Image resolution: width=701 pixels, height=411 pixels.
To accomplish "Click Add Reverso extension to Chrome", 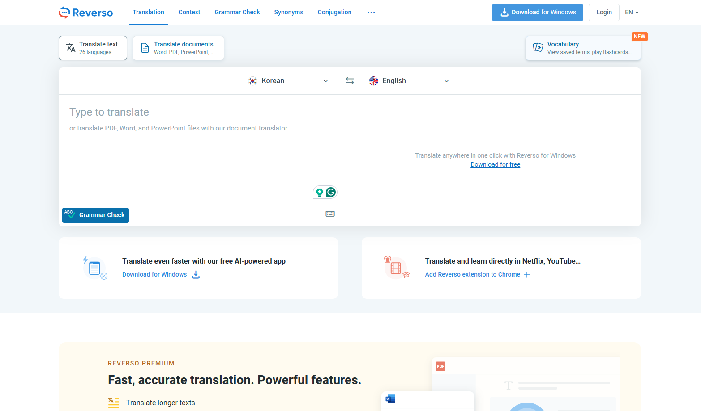I will (473, 274).
